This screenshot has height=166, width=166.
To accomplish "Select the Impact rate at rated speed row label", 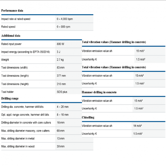I will click(16, 19).
